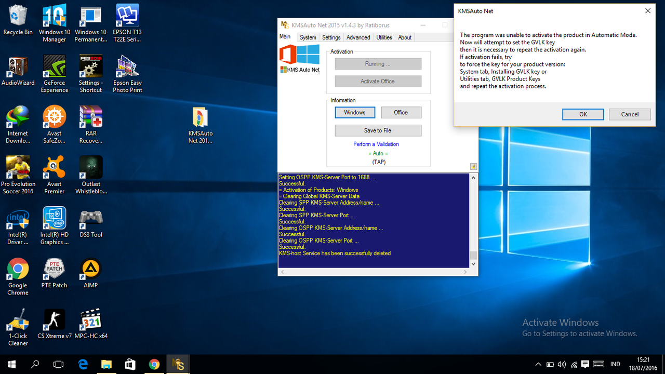Switch to the Main tab
The image size is (665, 374).
285,37
